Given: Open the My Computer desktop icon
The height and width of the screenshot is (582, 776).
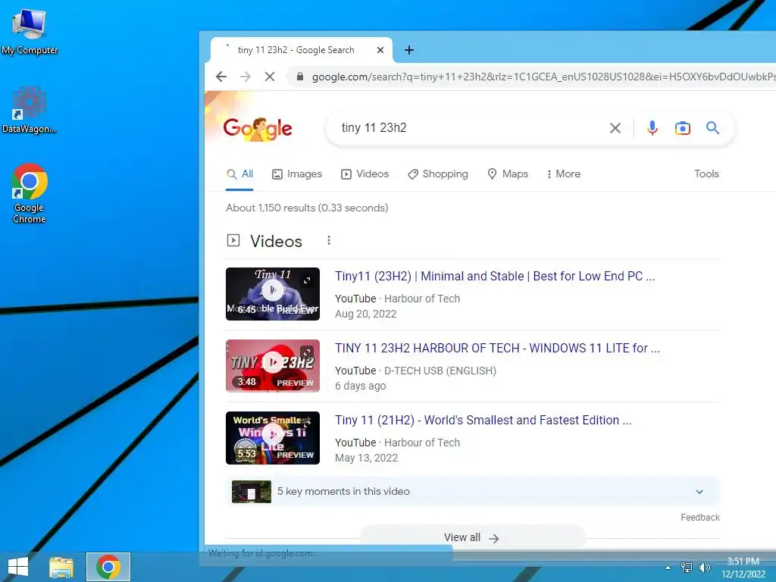Looking at the screenshot, I should [30, 32].
